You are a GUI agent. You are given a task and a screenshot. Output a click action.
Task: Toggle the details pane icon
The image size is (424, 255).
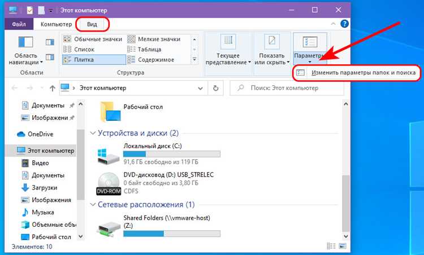(x=50, y=57)
